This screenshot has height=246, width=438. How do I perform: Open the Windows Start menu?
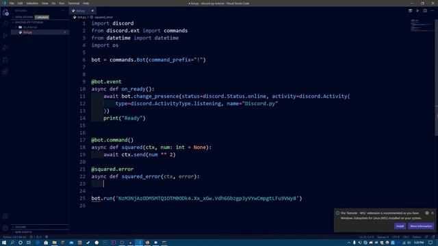pos(4,243)
